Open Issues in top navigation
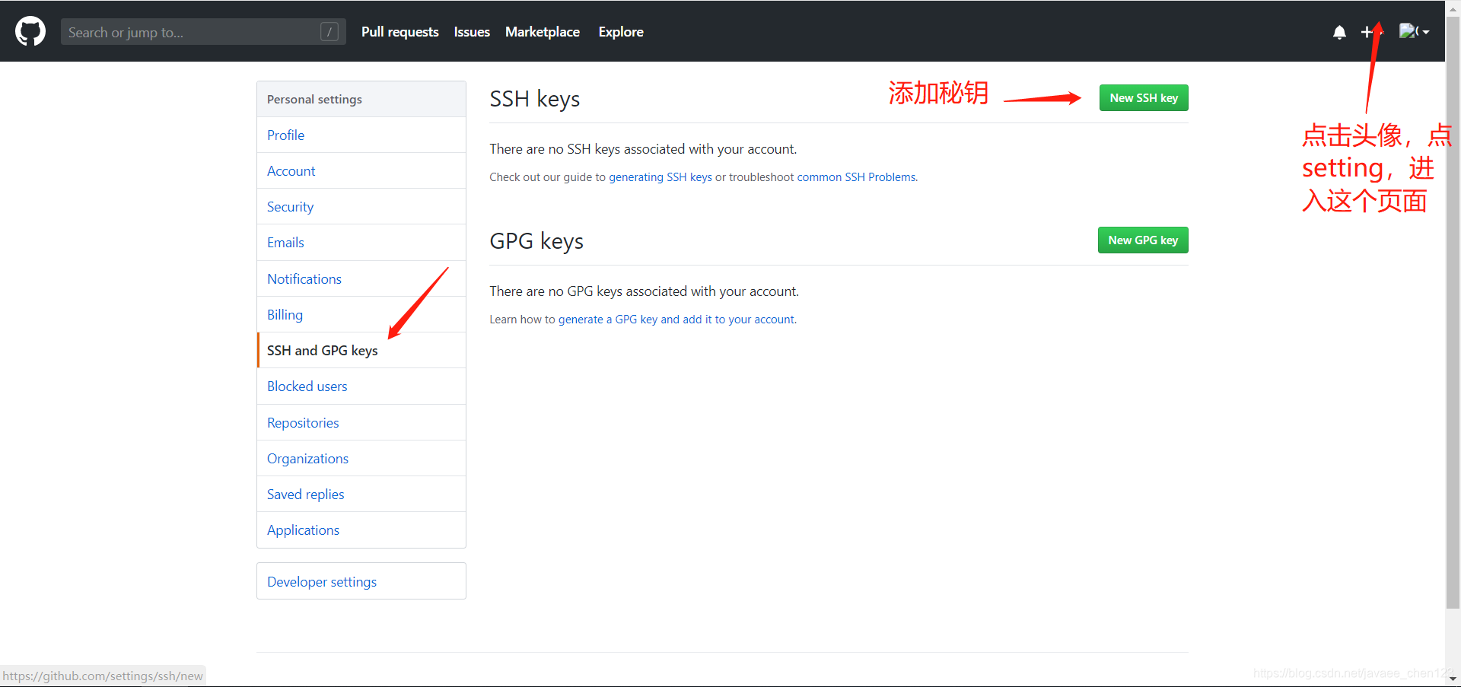This screenshot has height=687, width=1461. pyautogui.click(x=472, y=32)
